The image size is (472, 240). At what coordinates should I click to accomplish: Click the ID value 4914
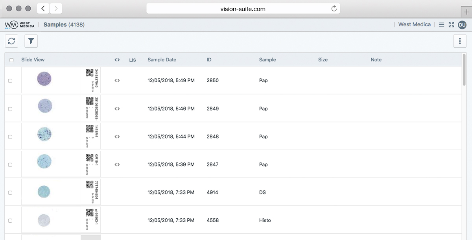(212, 192)
